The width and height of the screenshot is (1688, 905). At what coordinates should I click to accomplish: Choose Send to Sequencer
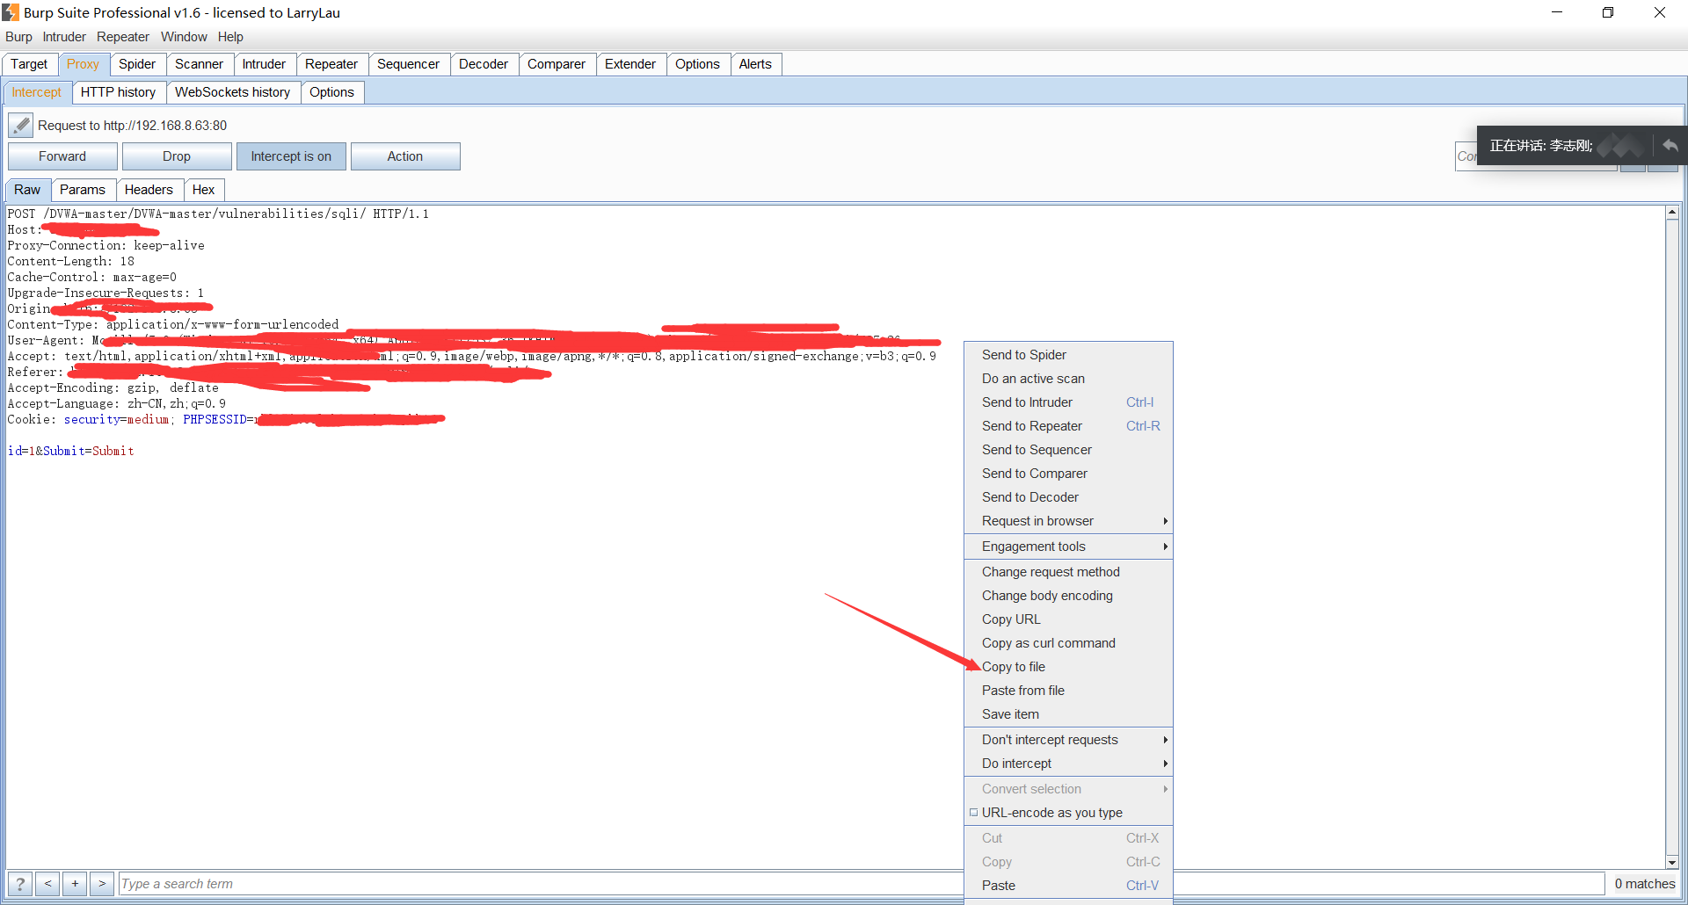pos(1068,450)
